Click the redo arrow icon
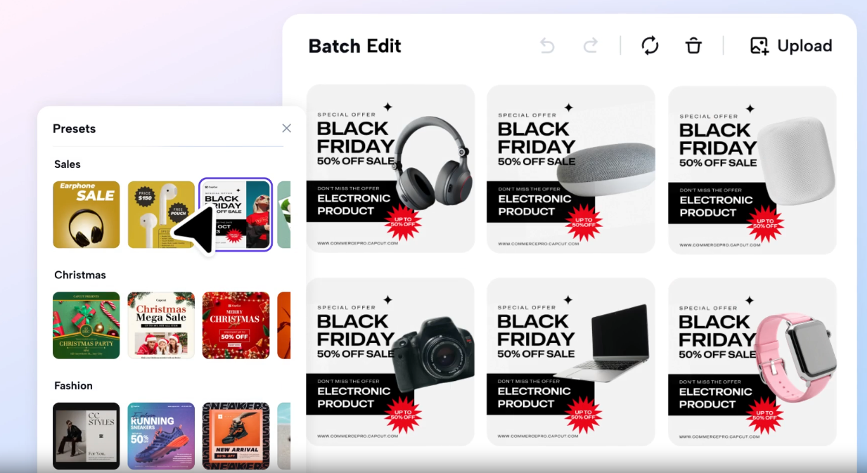Viewport: 867px width, 473px height. [x=591, y=46]
